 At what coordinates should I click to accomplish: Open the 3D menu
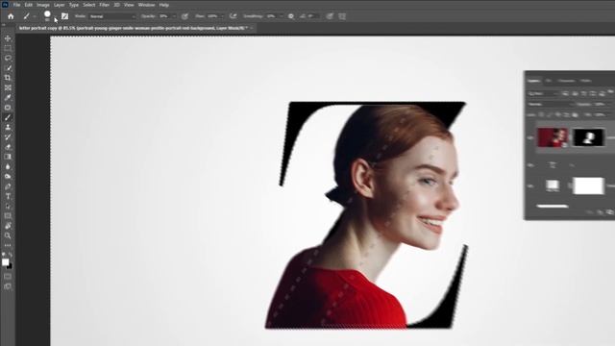coord(117,5)
